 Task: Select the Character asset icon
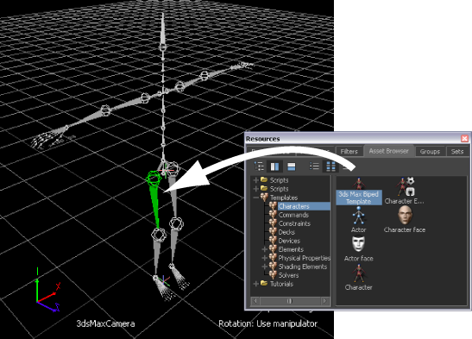(x=358, y=273)
